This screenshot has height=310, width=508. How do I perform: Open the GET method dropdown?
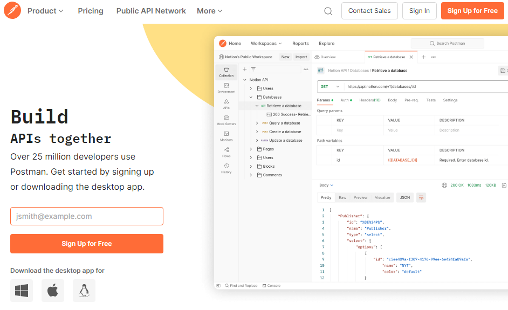330,86
